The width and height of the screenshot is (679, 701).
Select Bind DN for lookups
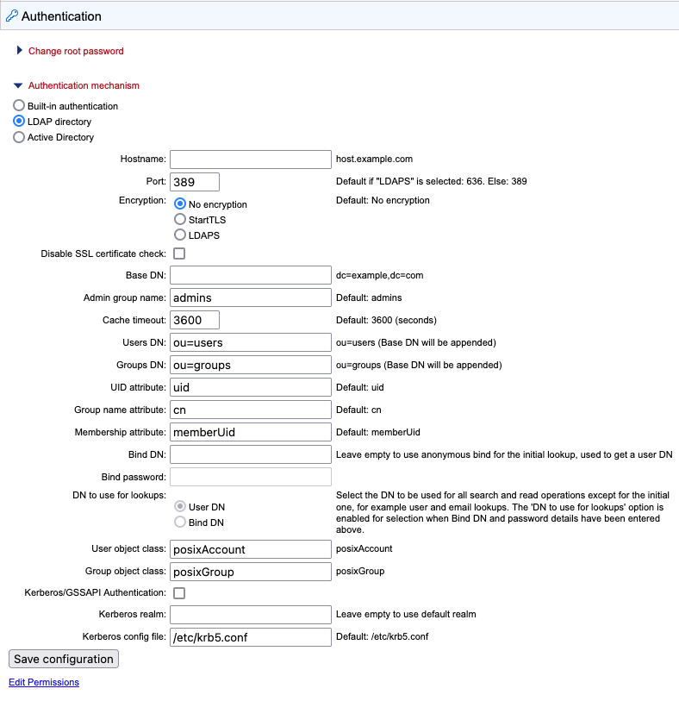click(x=180, y=521)
